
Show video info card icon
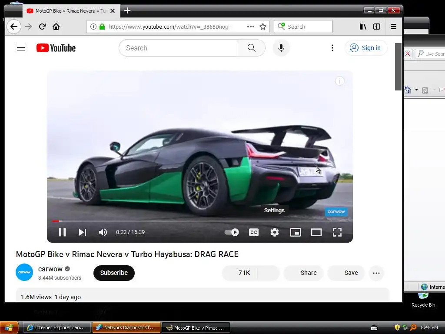pos(340,81)
